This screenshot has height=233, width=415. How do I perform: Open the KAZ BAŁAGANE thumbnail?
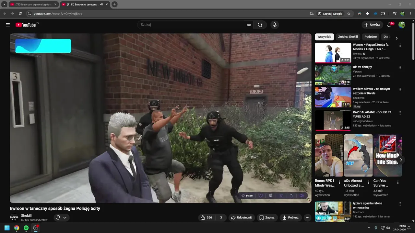click(x=333, y=120)
